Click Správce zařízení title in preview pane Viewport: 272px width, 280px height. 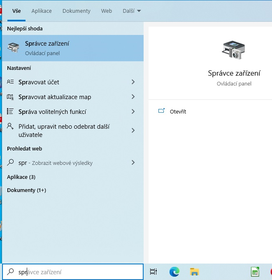234,73
